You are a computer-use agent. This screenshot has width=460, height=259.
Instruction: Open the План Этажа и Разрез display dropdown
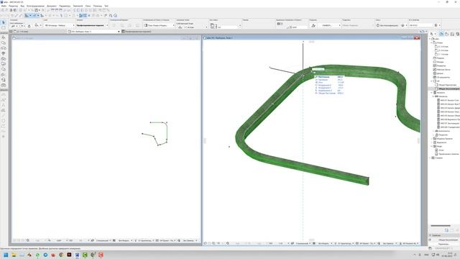159,26
